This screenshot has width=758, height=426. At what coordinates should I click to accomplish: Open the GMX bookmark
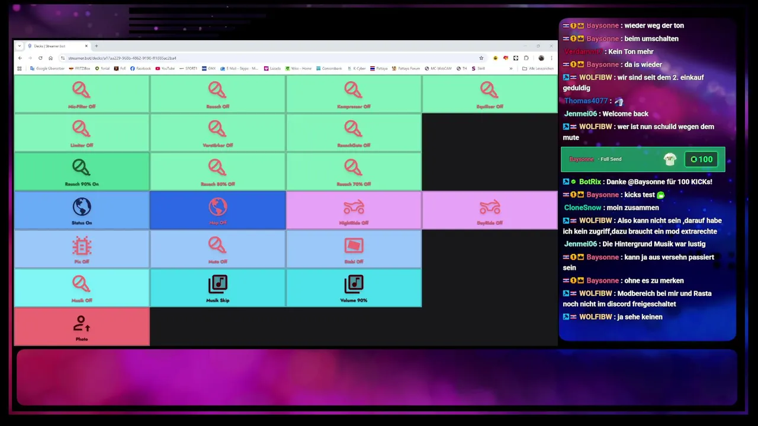click(209, 69)
